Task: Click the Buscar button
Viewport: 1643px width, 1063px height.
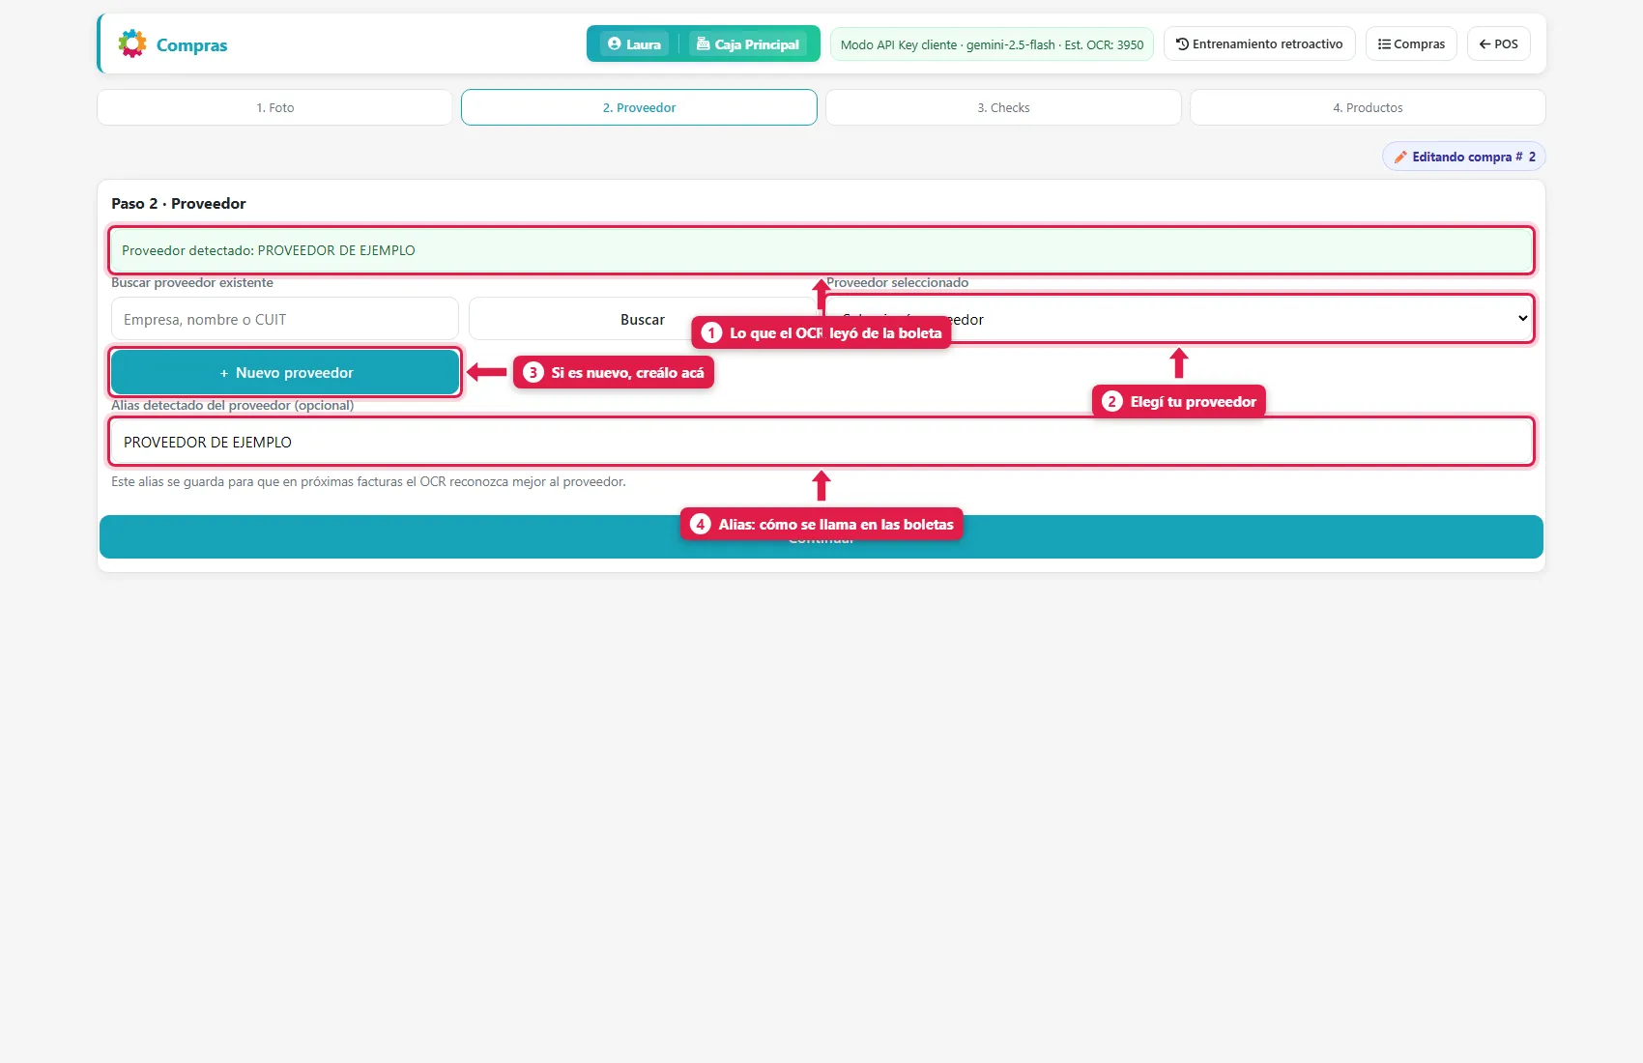Action: tap(643, 319)
